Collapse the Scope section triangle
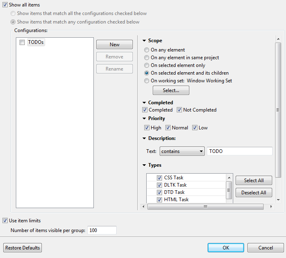Image resolution: width=286 pixels, height=258 pixels. pyautogui.click(x=144, y=41)
